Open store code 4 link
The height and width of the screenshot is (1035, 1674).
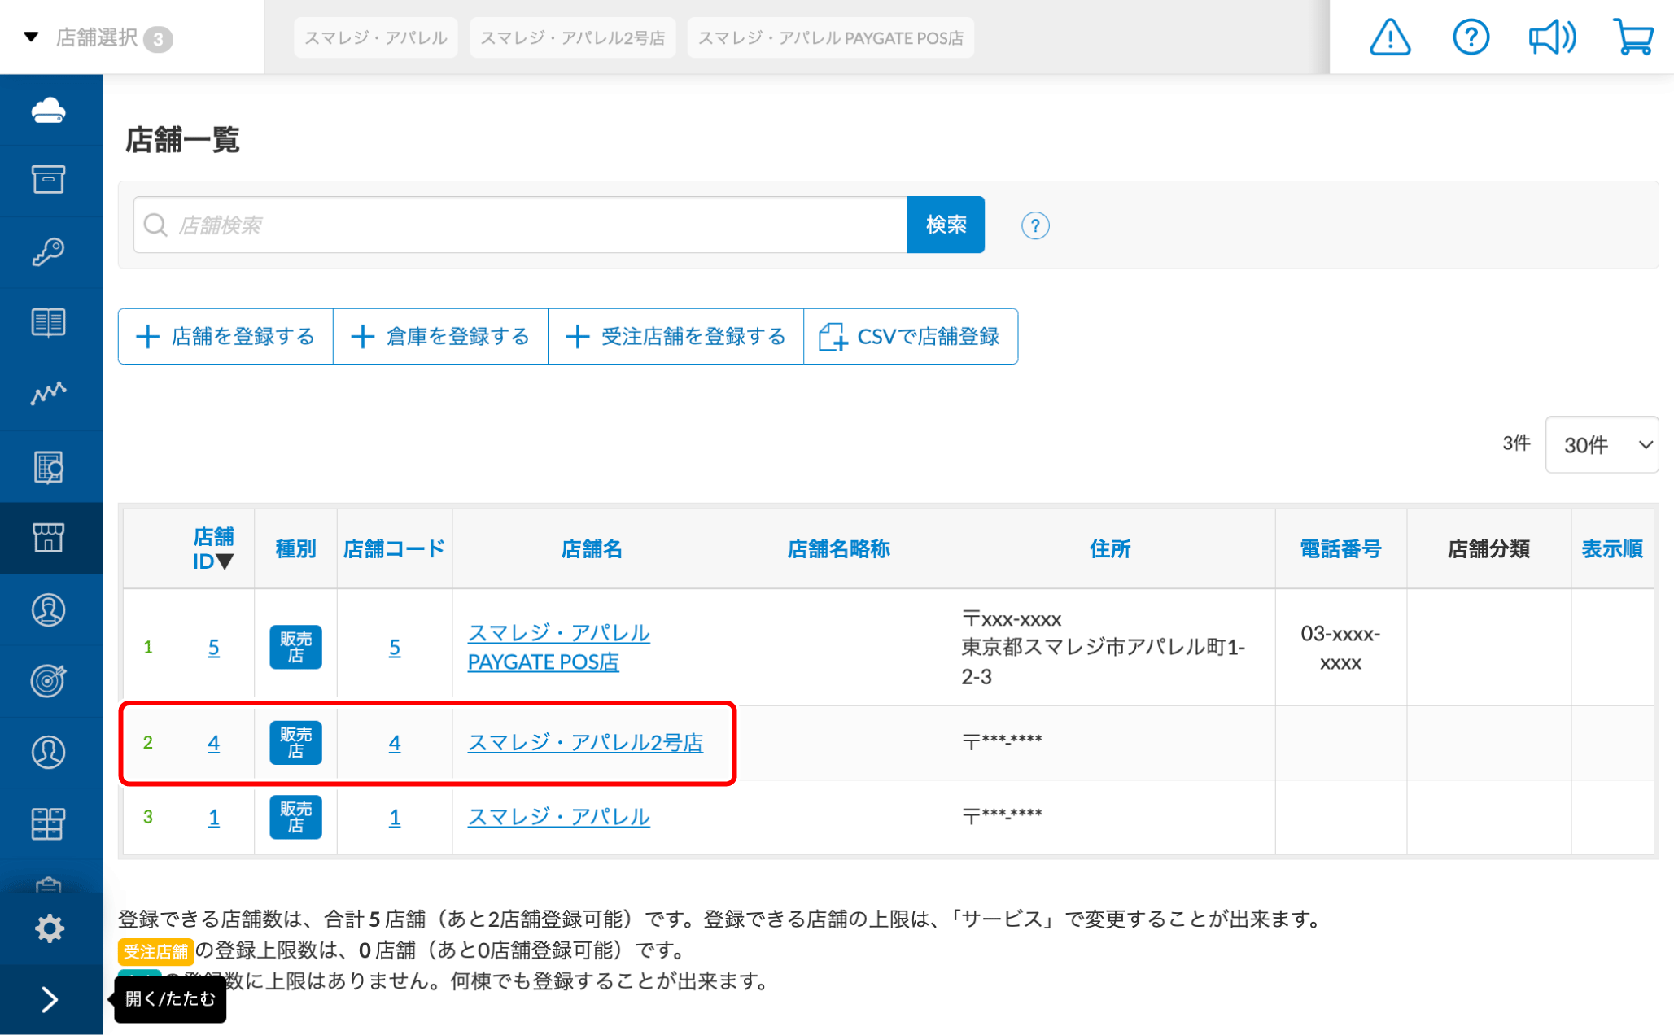(x=395, y=742)
